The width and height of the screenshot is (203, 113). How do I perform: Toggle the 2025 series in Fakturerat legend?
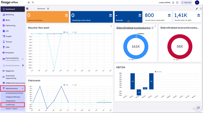pyautogui.click(x=75, y=85)
